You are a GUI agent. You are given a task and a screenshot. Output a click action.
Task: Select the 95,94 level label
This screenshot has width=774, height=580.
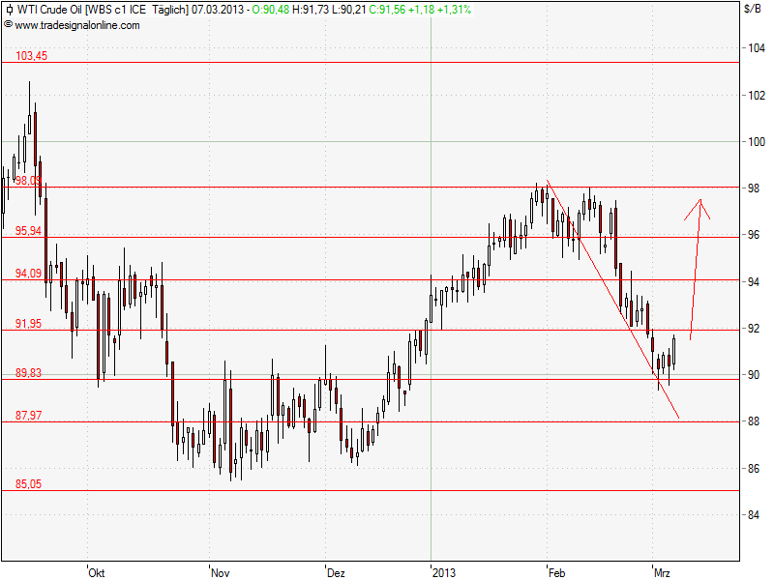click(29, 231)
